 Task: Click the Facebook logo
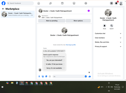pos(4,3)
